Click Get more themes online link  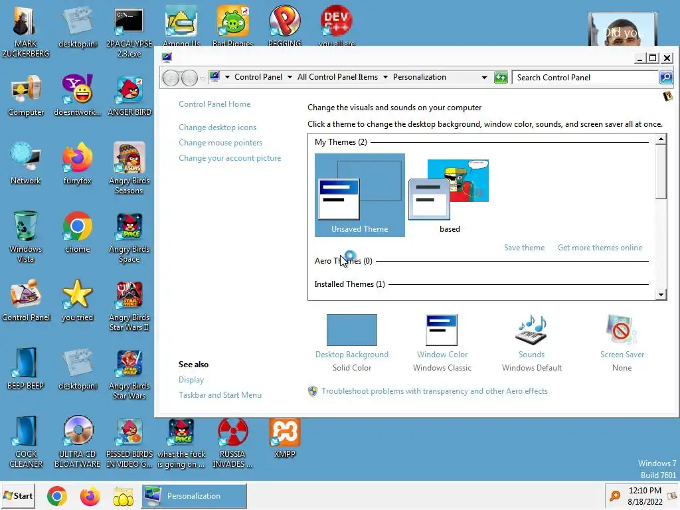click(600, 248)
